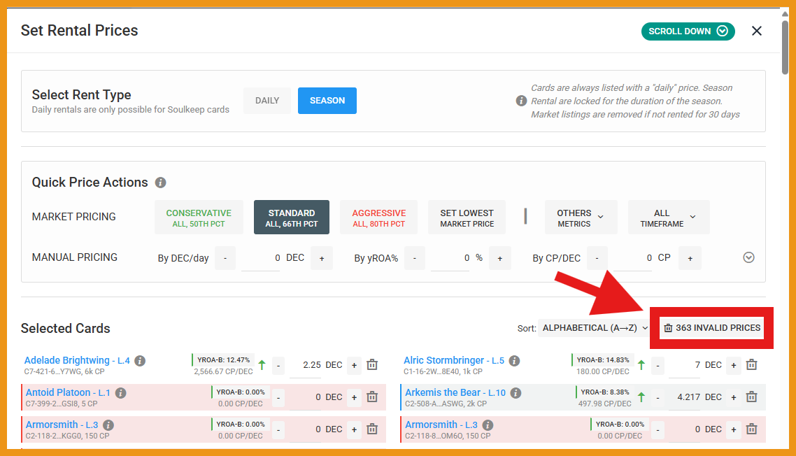Click the info icon near rental note
The image size is (796, 456).
coord(520,101)
